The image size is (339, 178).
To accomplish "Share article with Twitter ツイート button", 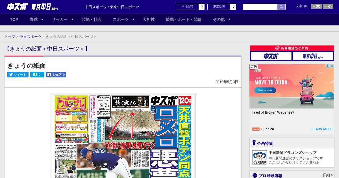I will [18, 75].
